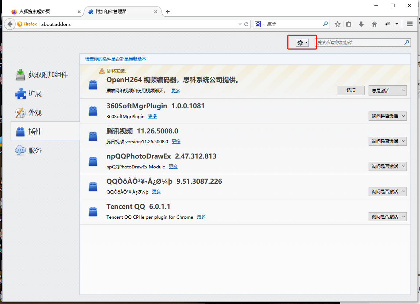Click the 360SoftMgrPlugin 1.0.0.1081 title
This screenshot has width=420, height=304.
tap(155, 106)
